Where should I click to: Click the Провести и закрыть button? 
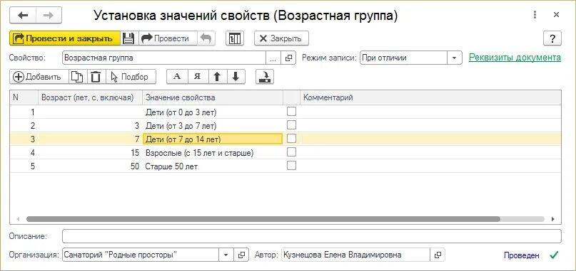[x=65, y=38]
